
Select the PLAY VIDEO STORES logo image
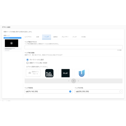(49, 73)
